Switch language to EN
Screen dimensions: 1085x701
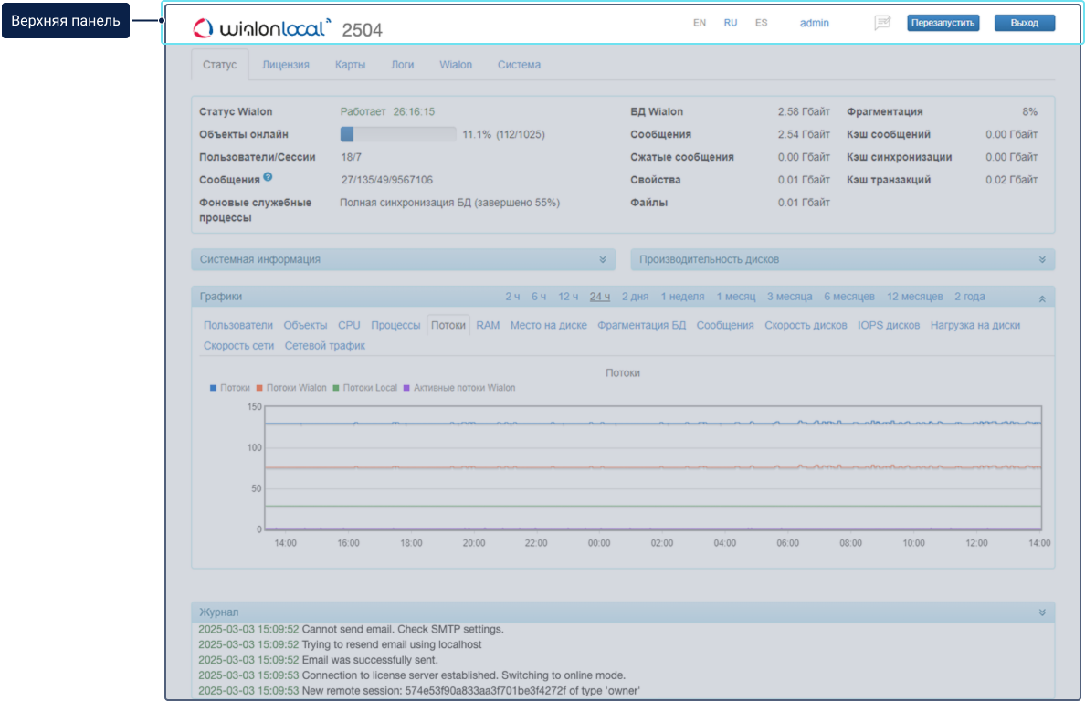coord(700,23)
